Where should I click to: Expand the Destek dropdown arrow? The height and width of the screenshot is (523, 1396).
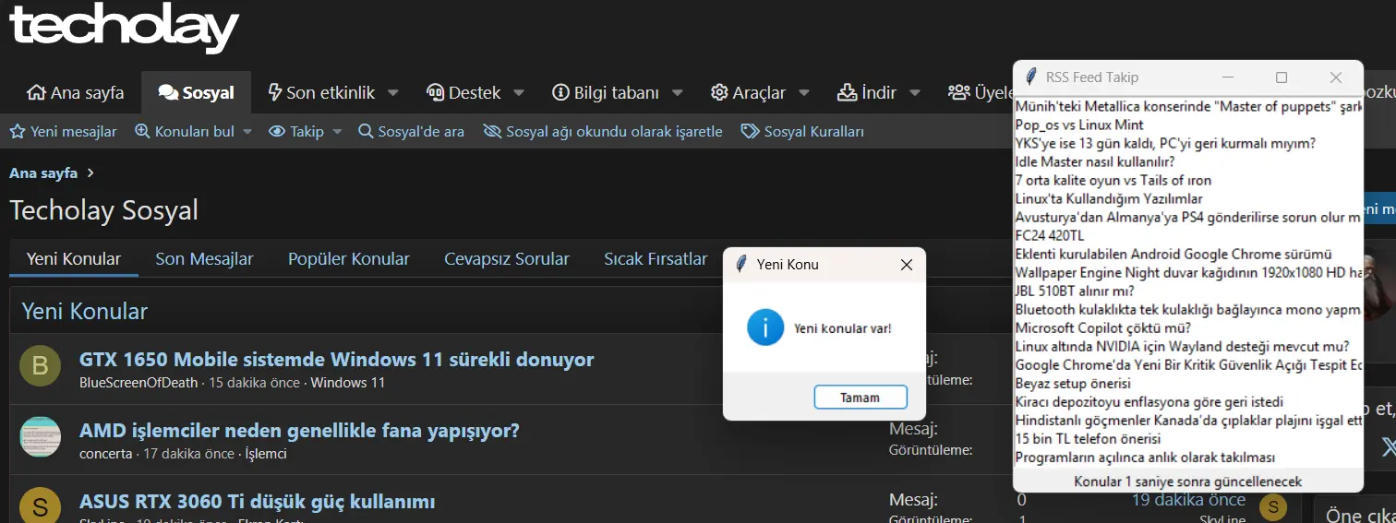519,92
